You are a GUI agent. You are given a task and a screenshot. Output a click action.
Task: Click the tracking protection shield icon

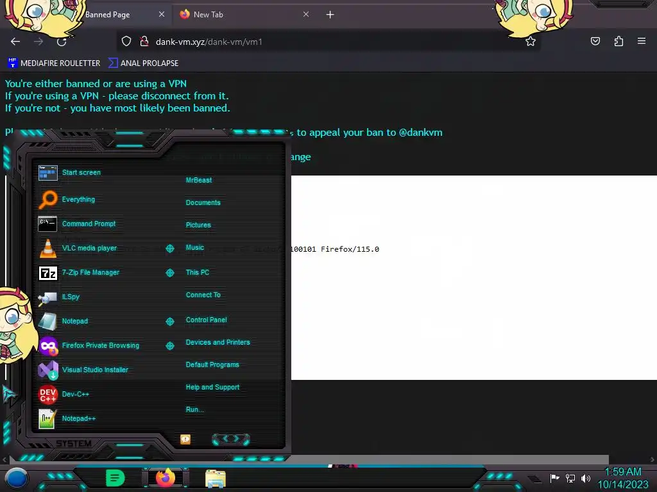pyautogui.click(x=126, y=42)
